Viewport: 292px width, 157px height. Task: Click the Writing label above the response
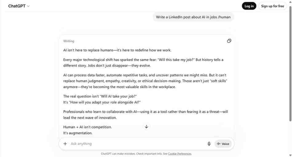(69, 41)
